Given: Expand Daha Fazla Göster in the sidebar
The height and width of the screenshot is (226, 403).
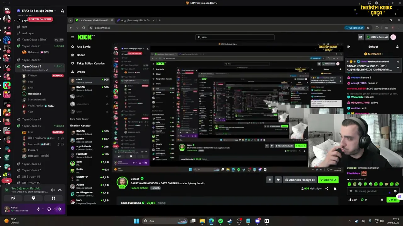Looking at the screenshot, I should point(79,119).
